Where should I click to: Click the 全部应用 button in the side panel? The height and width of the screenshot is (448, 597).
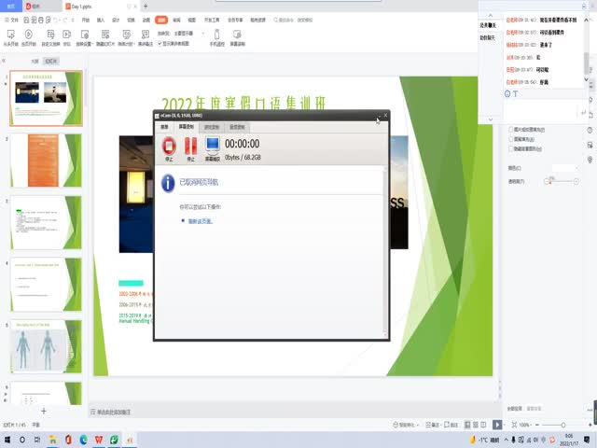pyautogui.click(x=515, y=408)
